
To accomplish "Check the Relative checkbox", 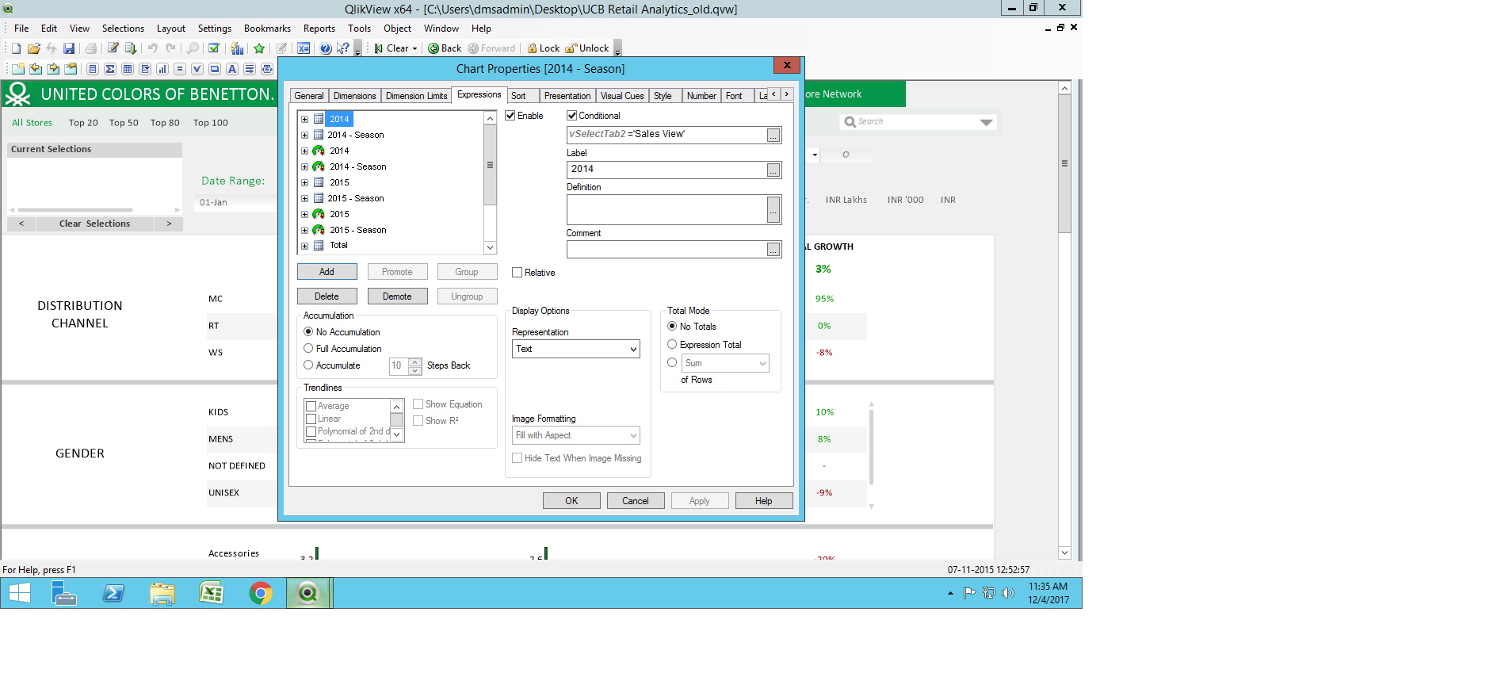I will click(x=518, y=273).
